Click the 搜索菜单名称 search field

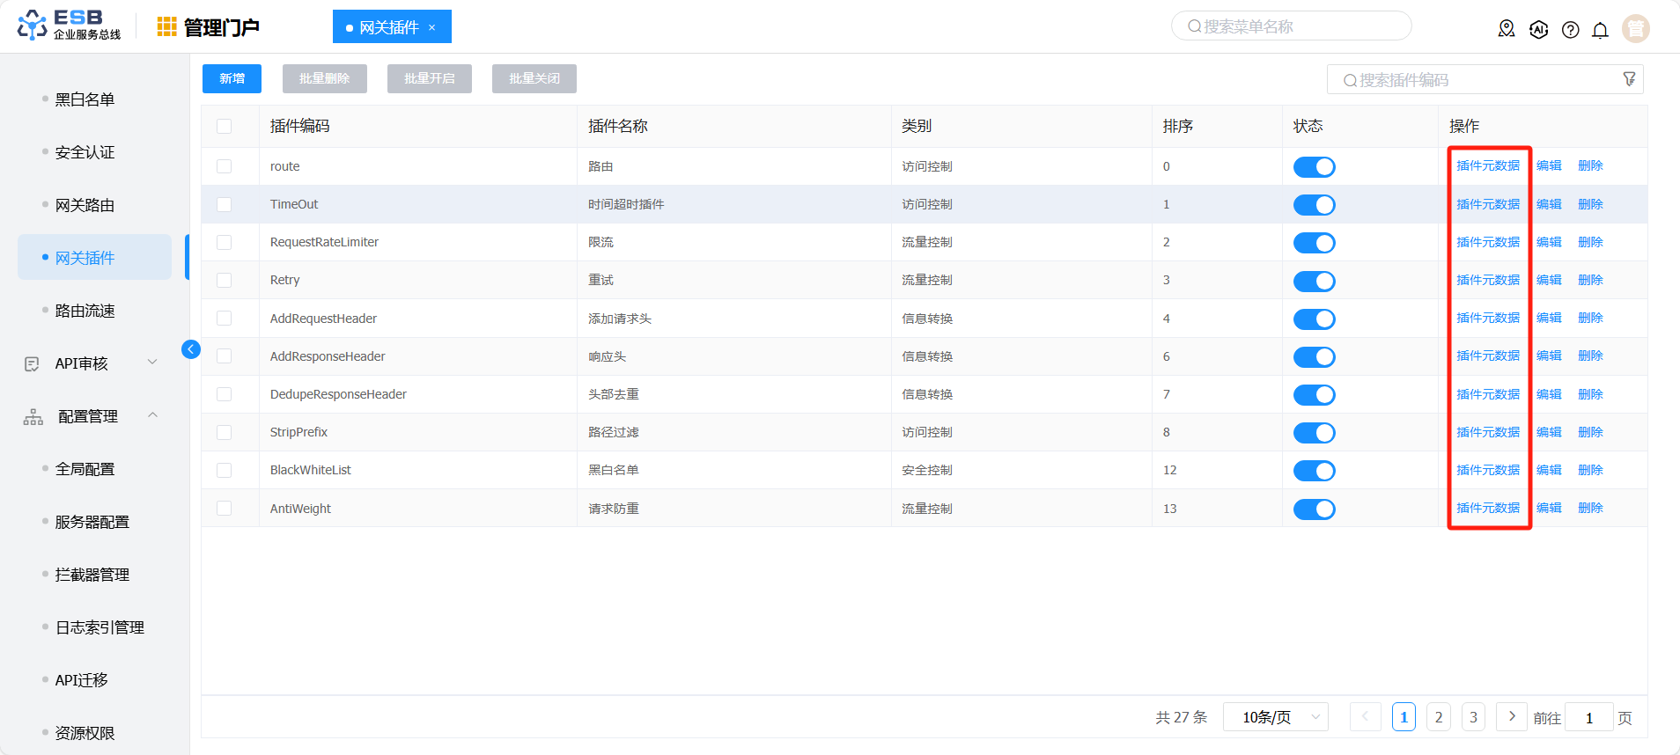point(1291,26)
